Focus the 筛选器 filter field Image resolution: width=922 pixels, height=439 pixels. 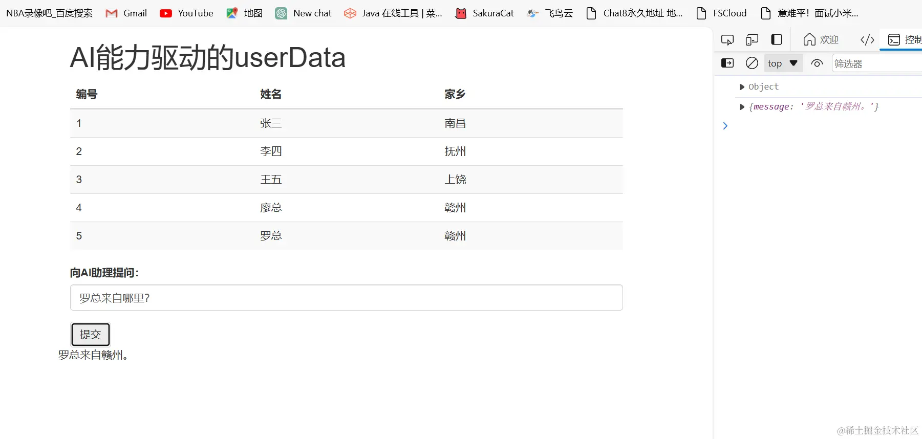pos(877,63)
